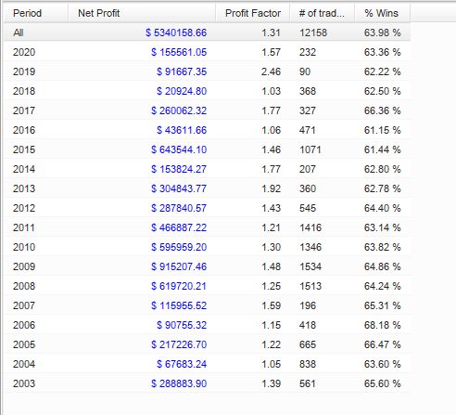456x415 pixels.
Task: Click profit factor 1.92 in 2013 row
Action: tap(271, 188)
